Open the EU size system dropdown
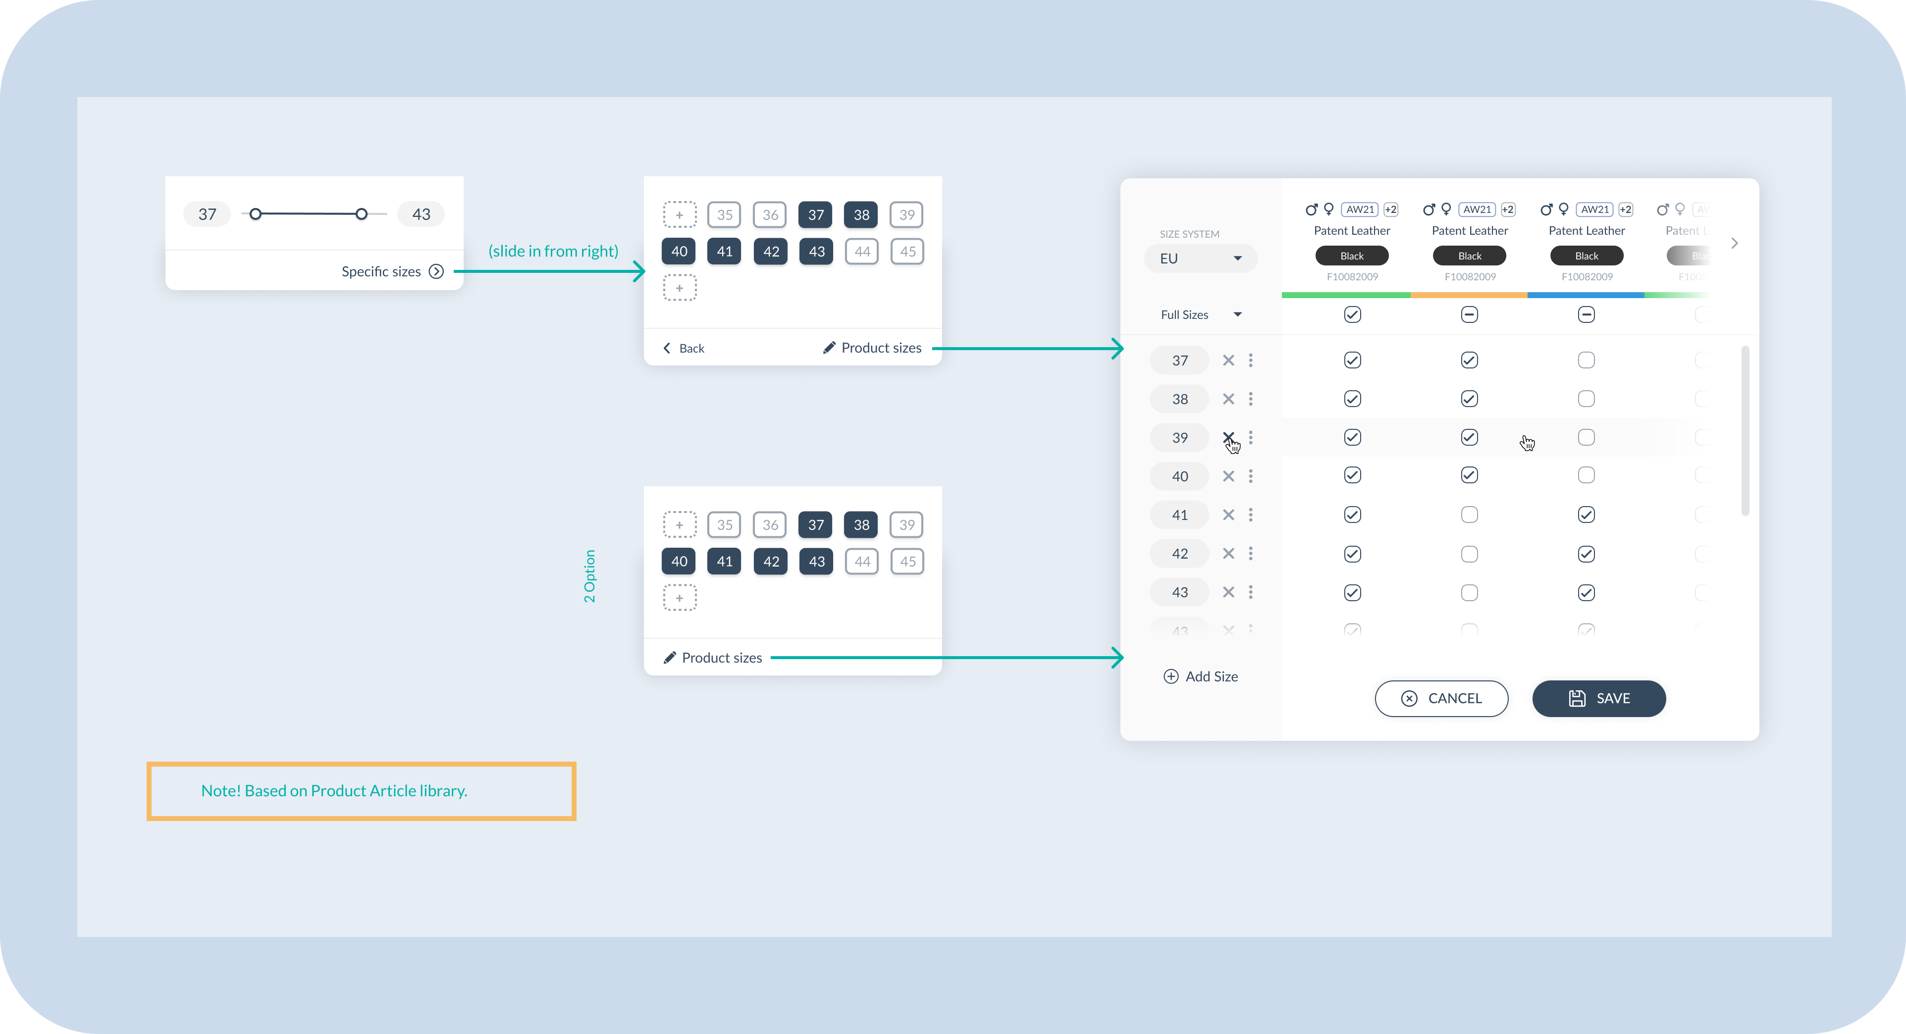 [x=1200, y=258]
